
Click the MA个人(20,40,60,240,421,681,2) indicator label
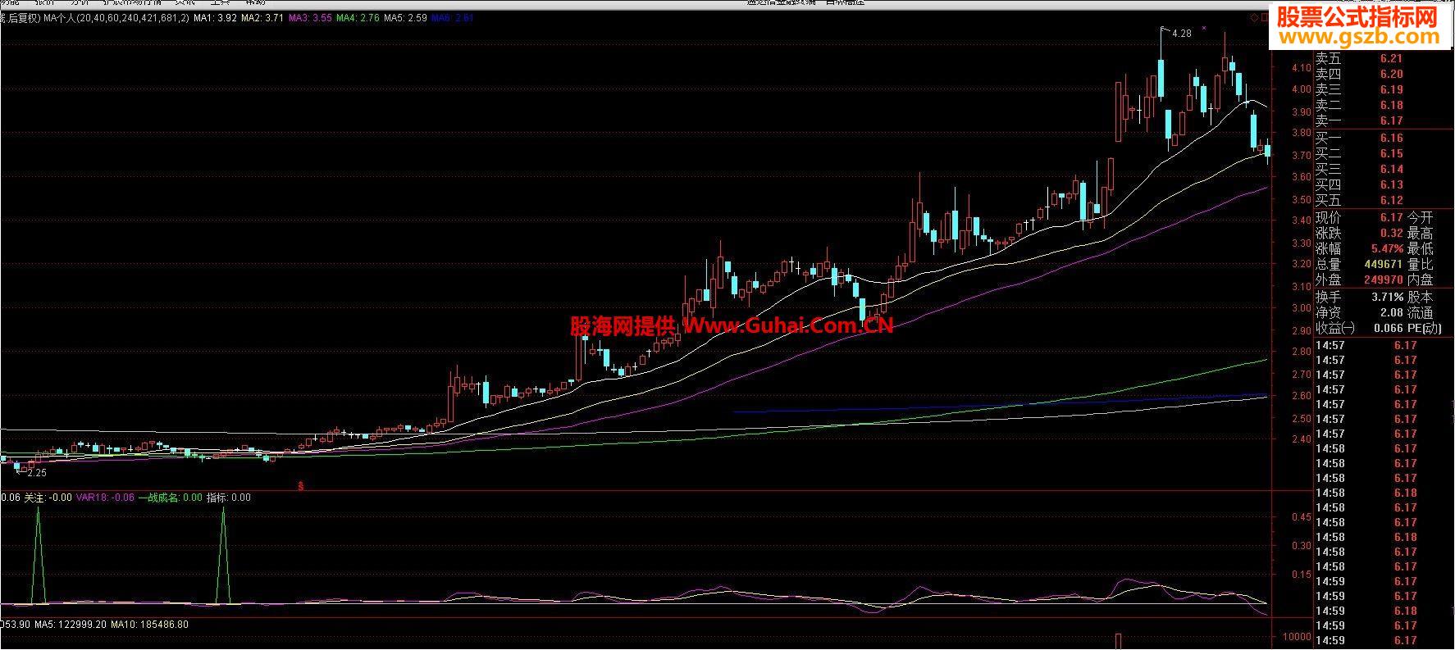pos(116,17)
